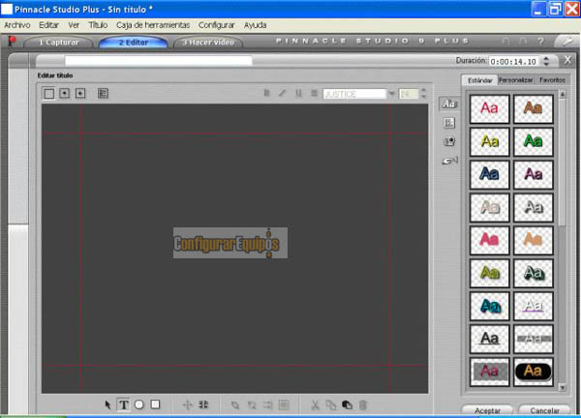
Task: Click the align objects icon
Action: tap(267, 405)
